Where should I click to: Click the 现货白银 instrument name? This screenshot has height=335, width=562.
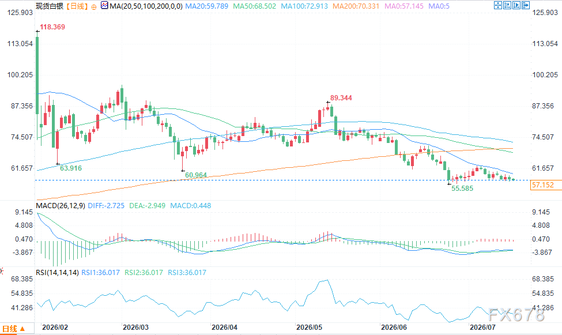point(50,6)
